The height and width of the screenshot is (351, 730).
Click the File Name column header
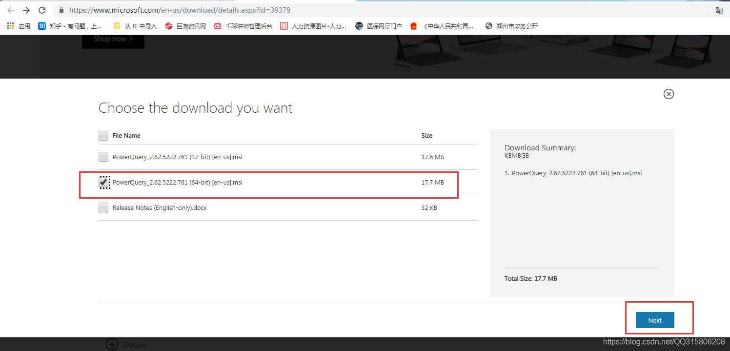(126, 135)
